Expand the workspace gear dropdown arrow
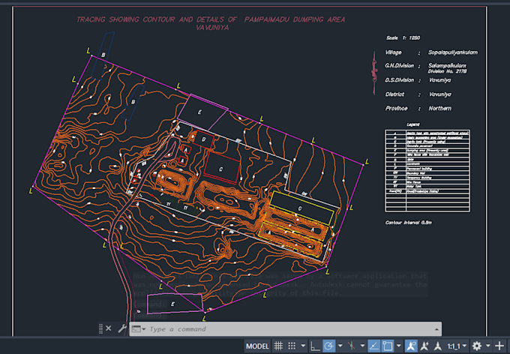510x354 pixels. point(488,346)
